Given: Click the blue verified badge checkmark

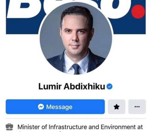Looking at the screenshot, I should pos(109,87).
